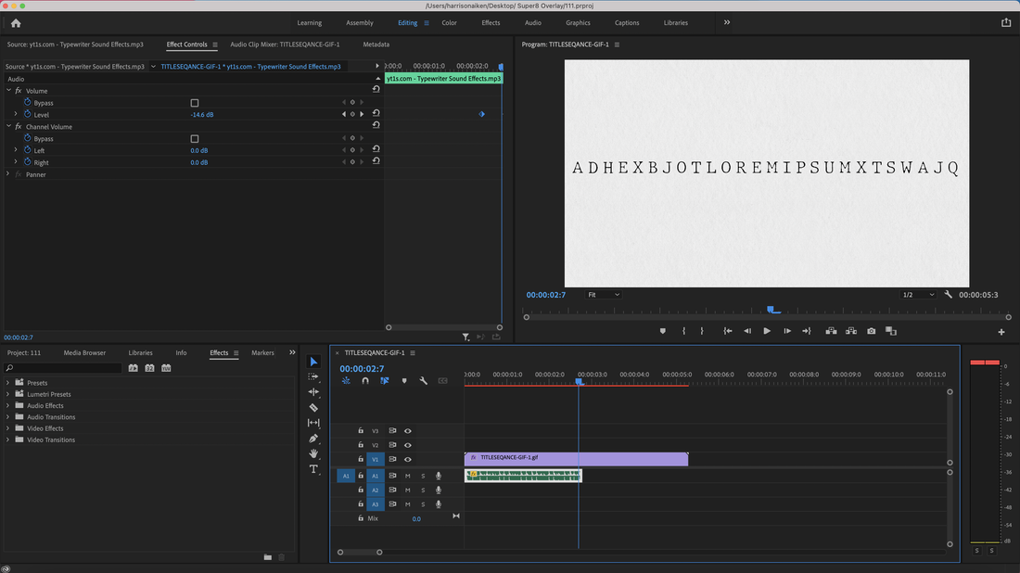The image size is (1020, 573).
Task: Solo audio track A2
Action: click(x=423, y=490)
